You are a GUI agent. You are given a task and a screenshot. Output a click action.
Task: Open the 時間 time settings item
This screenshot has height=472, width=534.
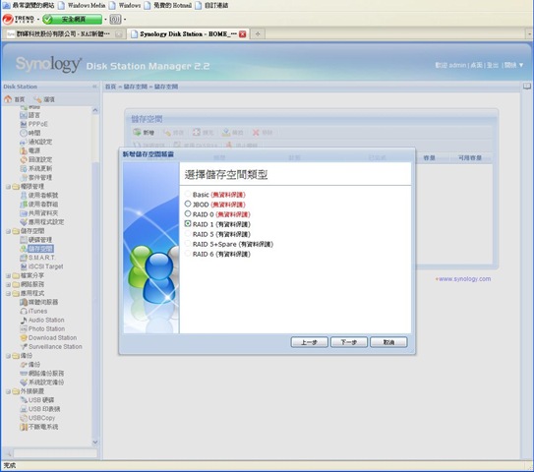click(x=30, y=133)
